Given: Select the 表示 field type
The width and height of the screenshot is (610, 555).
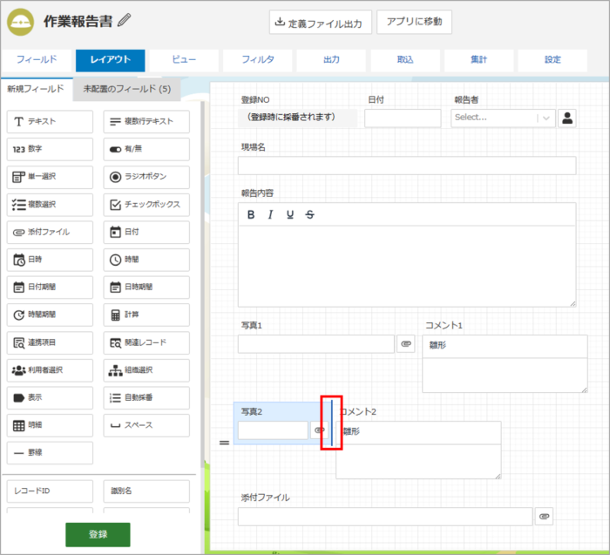Looking at the screenshot, I should 50,398.
